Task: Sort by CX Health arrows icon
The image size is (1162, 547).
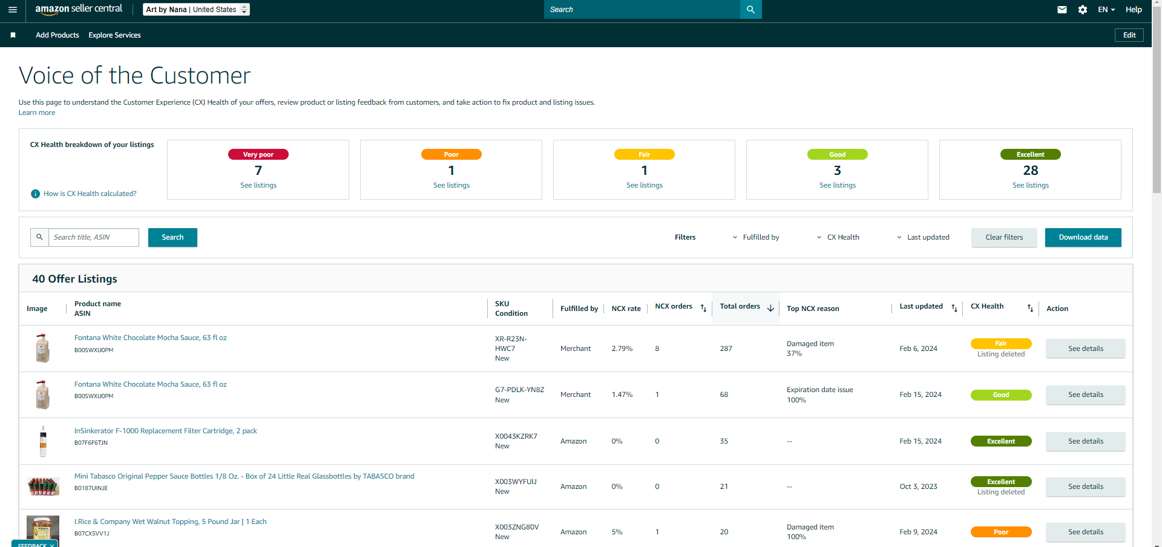Action: (1030, 308)
